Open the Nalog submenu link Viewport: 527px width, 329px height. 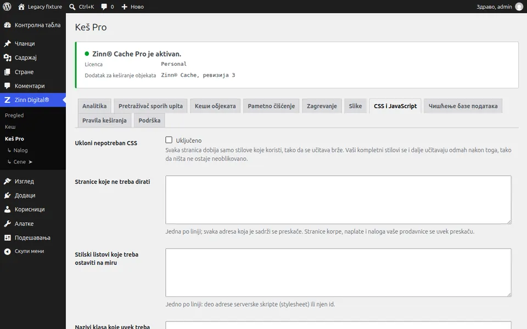pyautogui.click(x=20, y=150)
